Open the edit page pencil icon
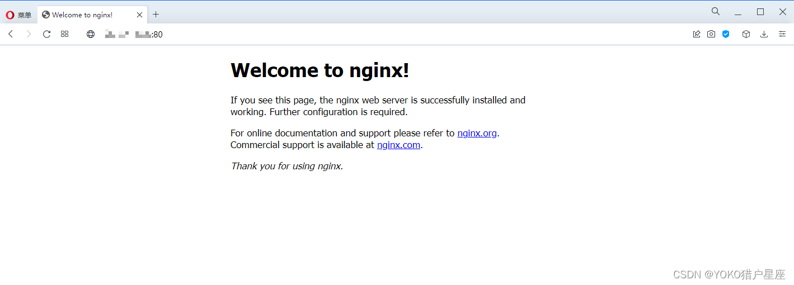794x285 pixels. coord(697,34)
